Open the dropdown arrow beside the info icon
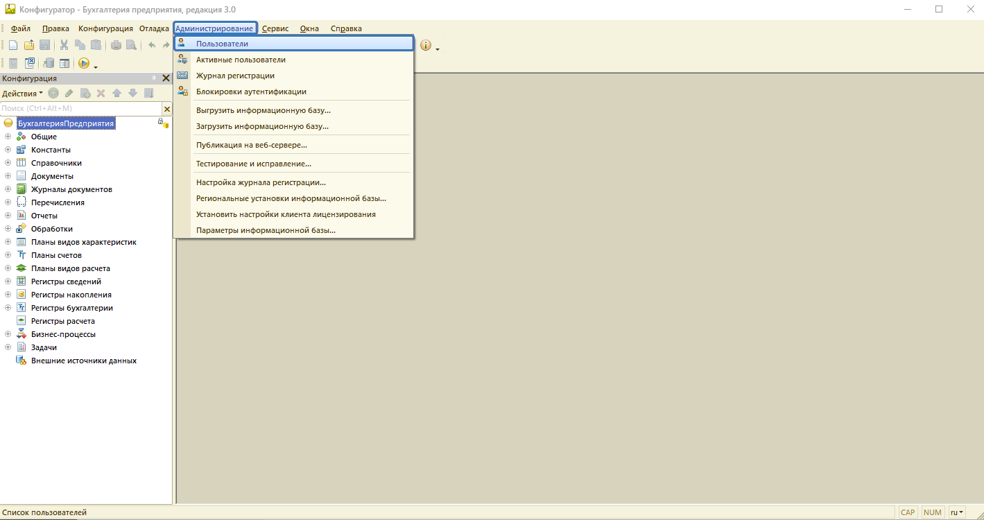Viewport: 984px width, 520px height. [438, 49]
